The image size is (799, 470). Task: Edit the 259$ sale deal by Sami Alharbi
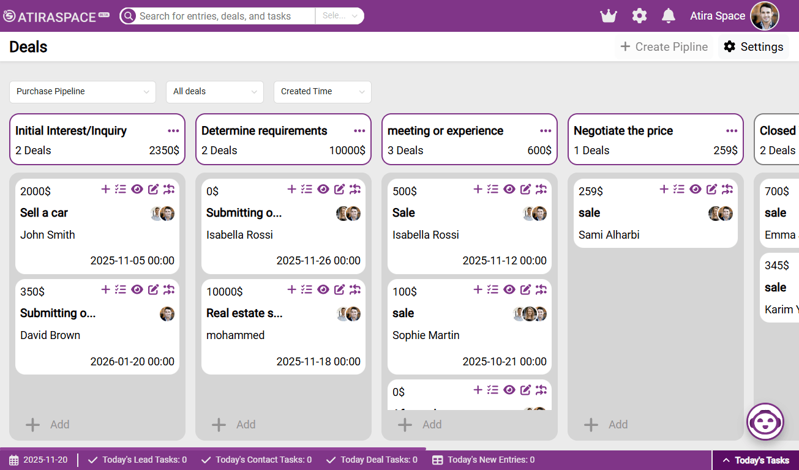pos(711,189)
